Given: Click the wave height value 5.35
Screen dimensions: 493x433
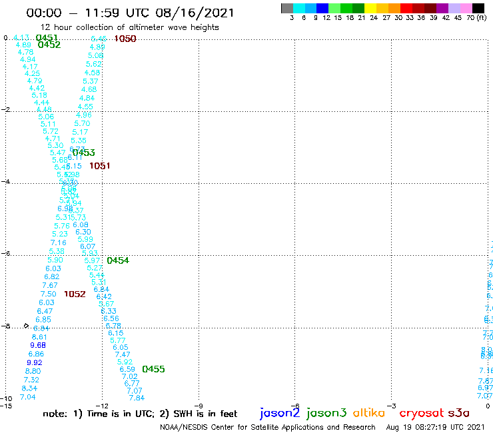Looking at the screenshot, I should [x=79, y=141].
